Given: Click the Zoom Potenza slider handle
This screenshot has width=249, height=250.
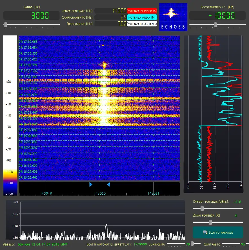Looking at the screenshot, I should (210, 222).
